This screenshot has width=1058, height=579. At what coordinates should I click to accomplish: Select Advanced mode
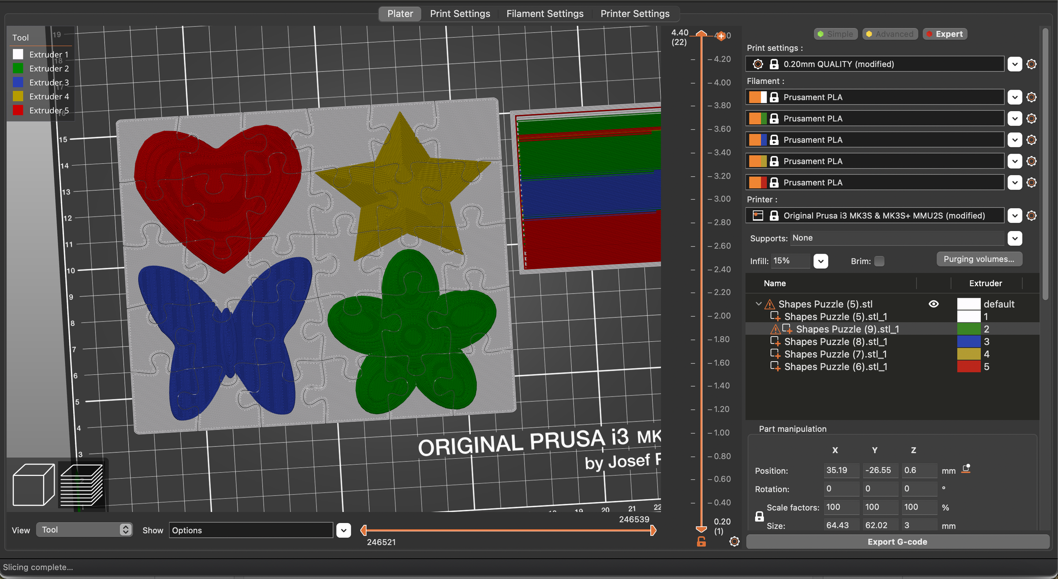click(890, 34)
